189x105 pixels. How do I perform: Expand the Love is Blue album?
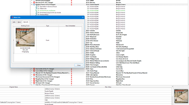[32, 71]
